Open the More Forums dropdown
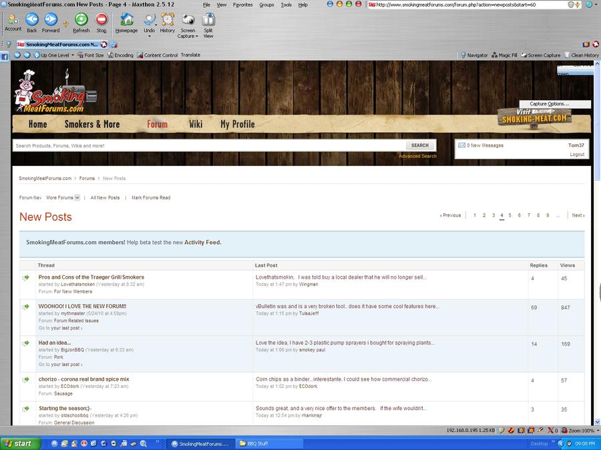The width and height of the screenshot is (601, 450). click(63, 197)
